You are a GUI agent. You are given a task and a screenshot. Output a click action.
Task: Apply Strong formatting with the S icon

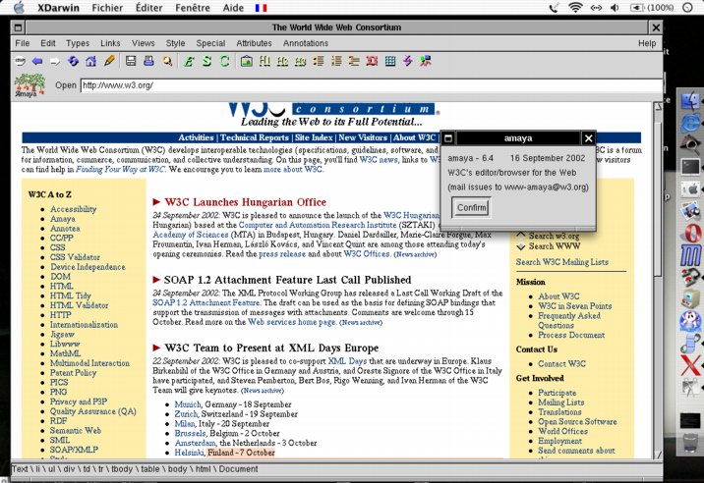click(207, 61)
